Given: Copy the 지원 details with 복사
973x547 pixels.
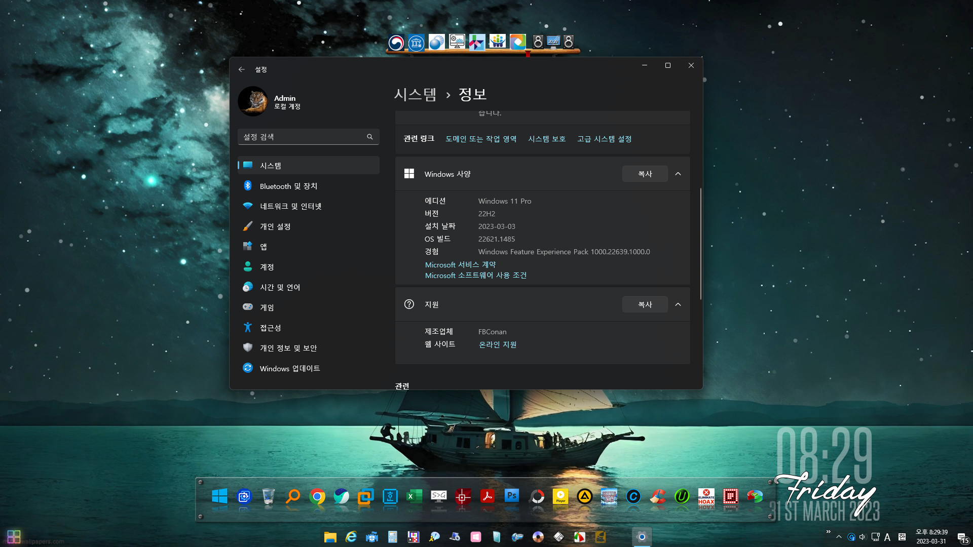Looking at the screenshot, I should pyautogui.click(x=645, y=304).
